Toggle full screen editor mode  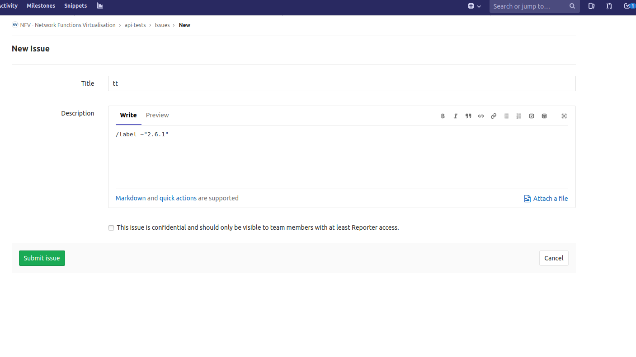click(x=564, y=116)
